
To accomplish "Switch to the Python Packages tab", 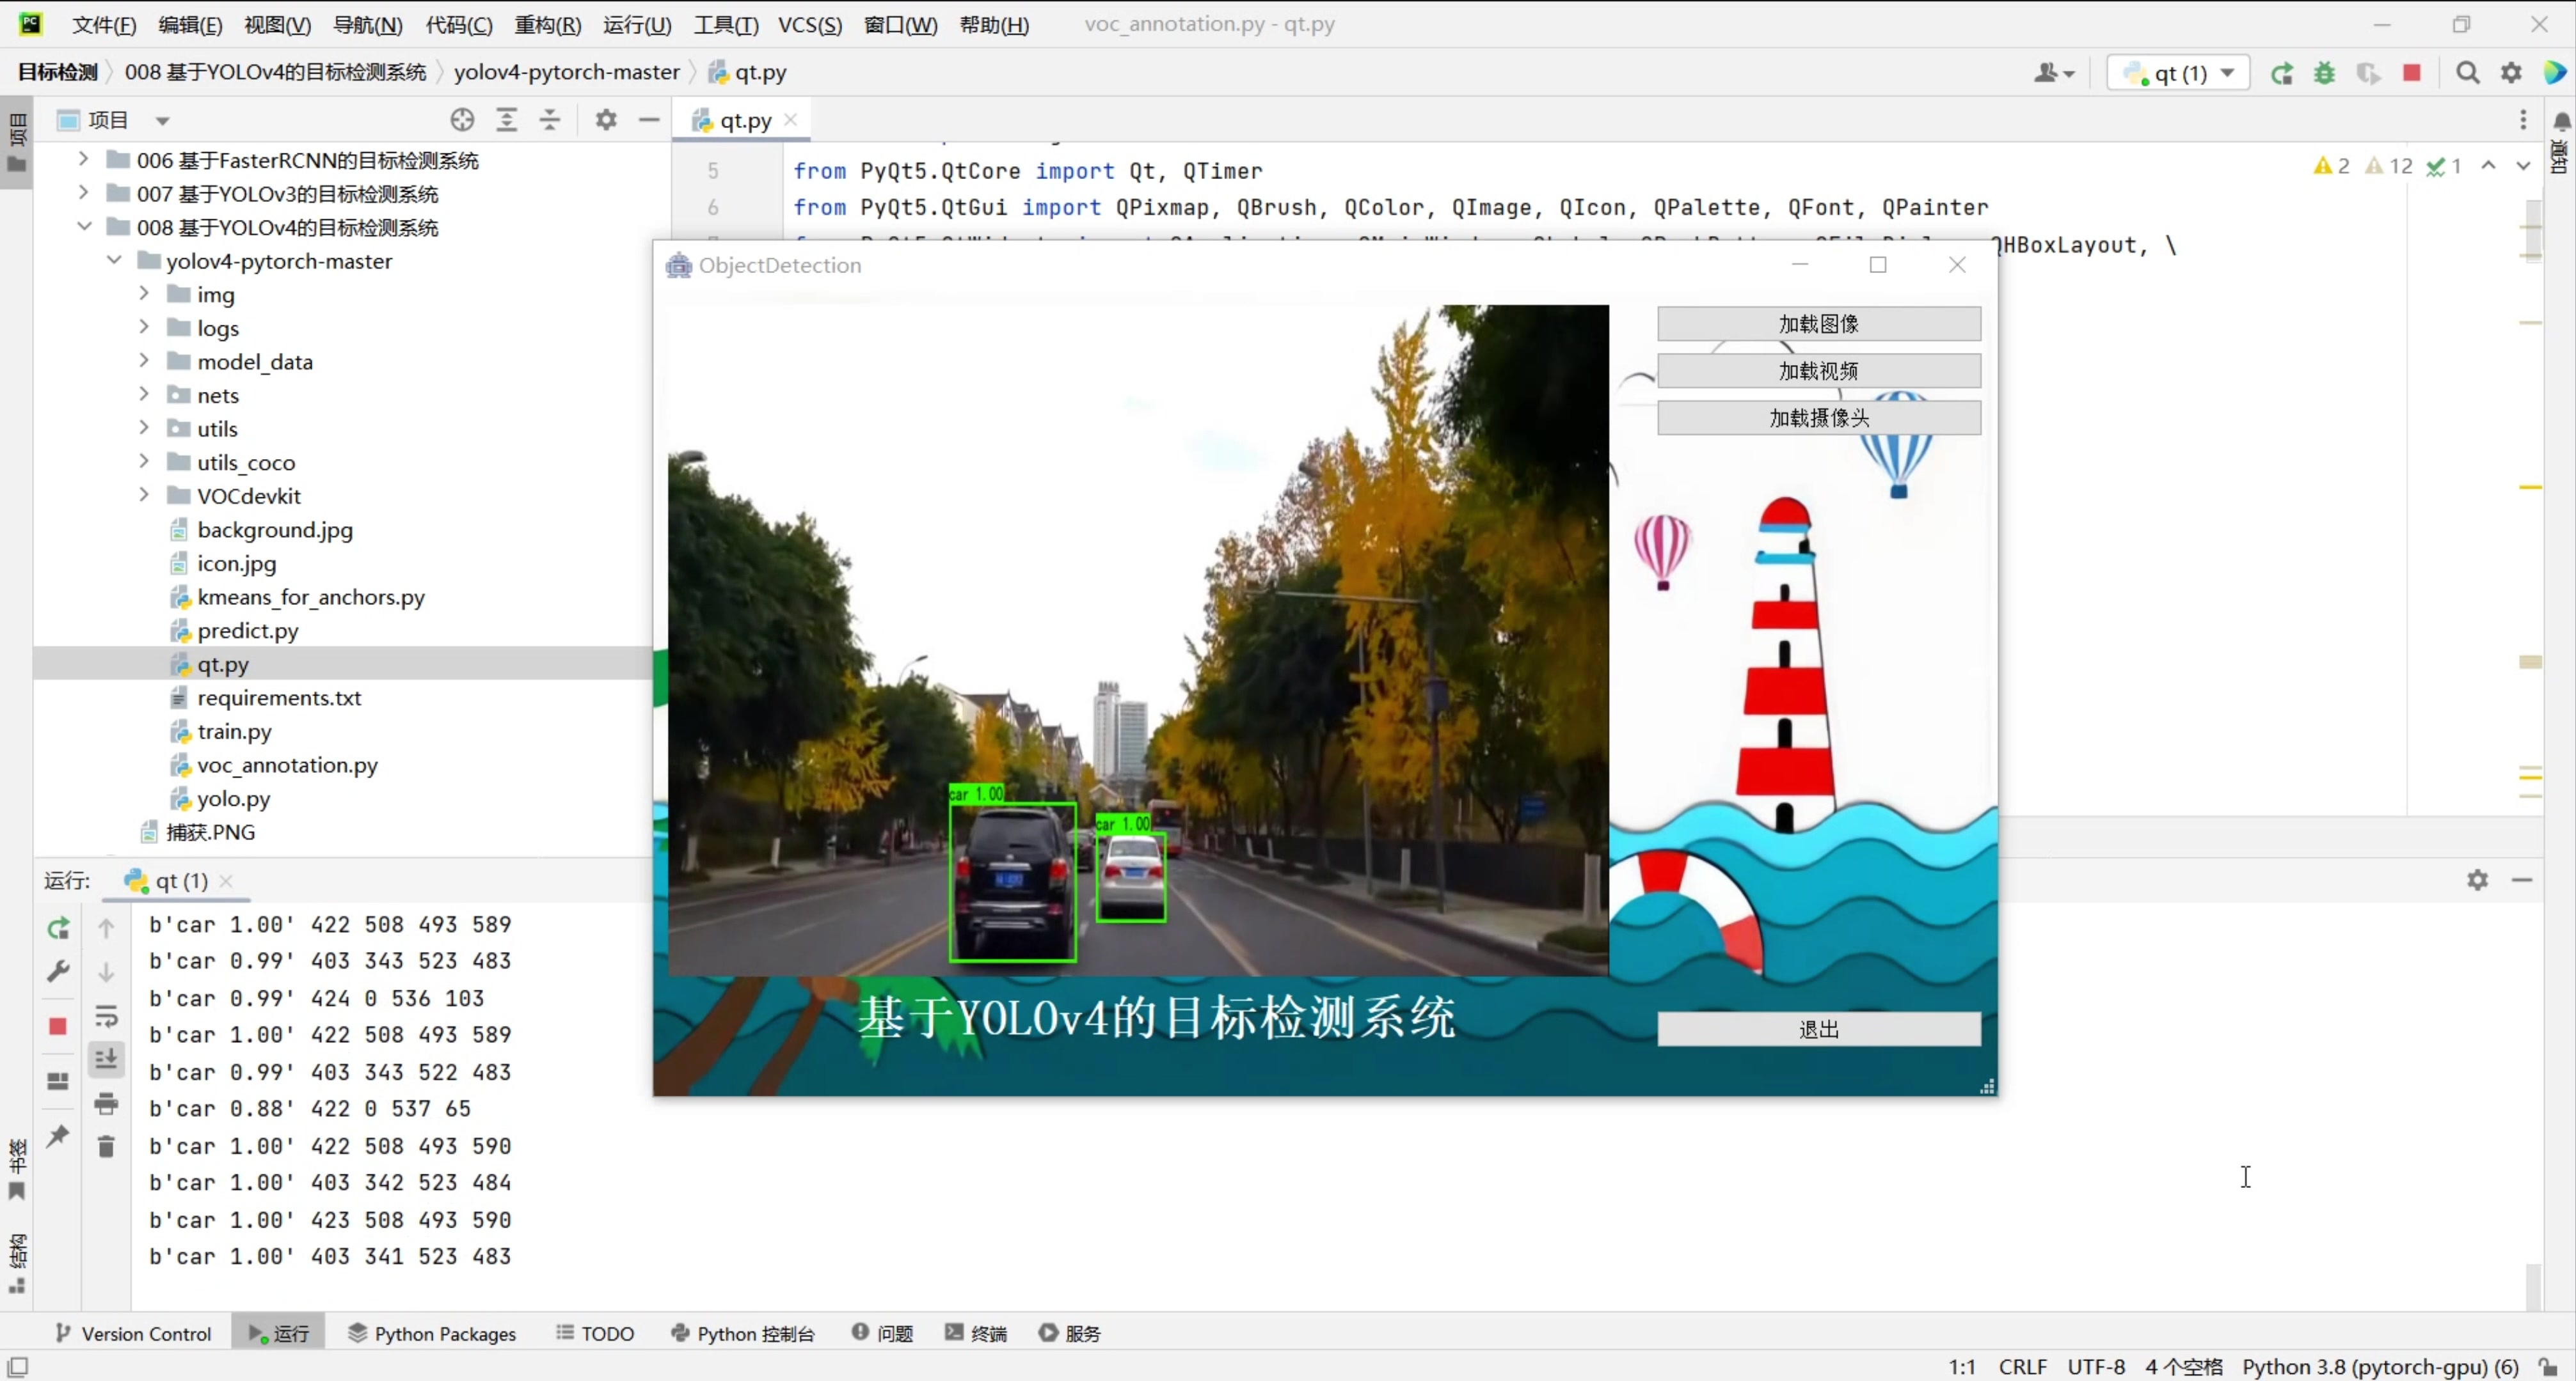I will click(x=432, y=1333).
